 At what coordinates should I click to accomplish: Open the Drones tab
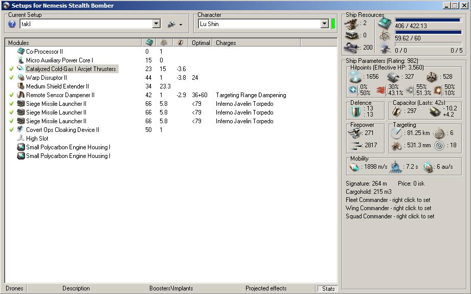pos(14,288)
